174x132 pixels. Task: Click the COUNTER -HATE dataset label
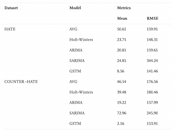[21, 82]
